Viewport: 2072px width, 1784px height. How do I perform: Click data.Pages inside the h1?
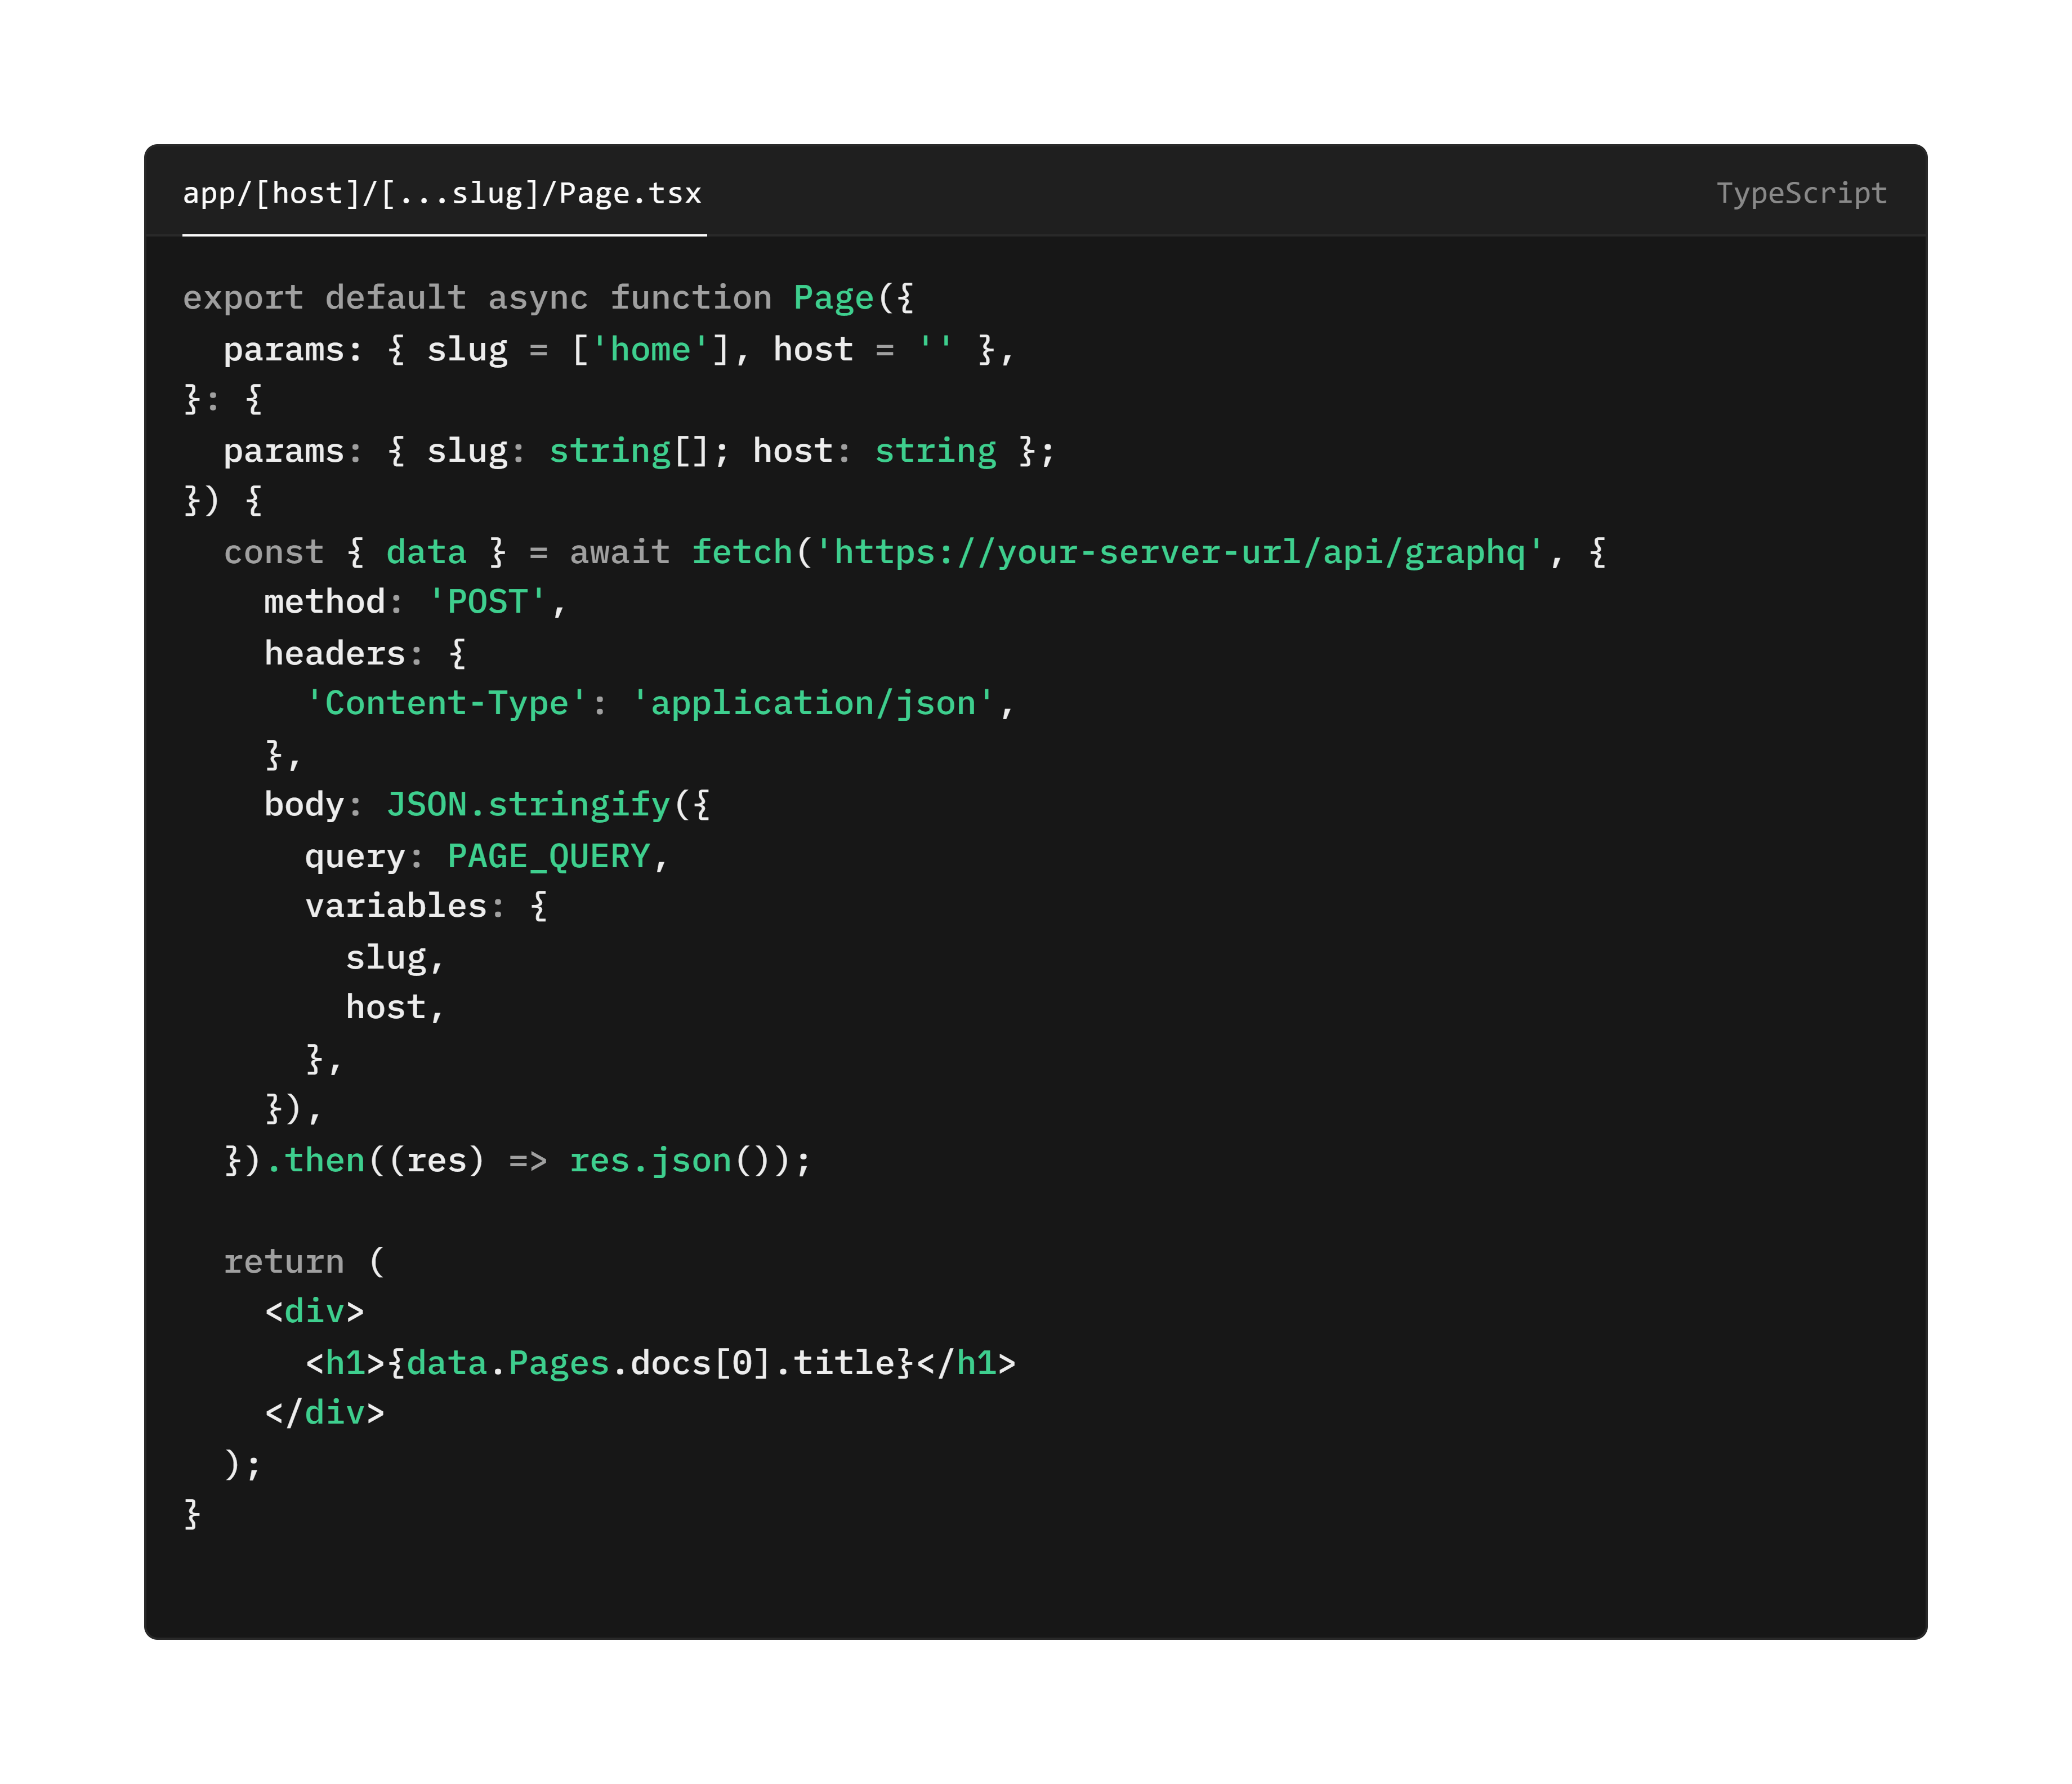coord(507,1363)
